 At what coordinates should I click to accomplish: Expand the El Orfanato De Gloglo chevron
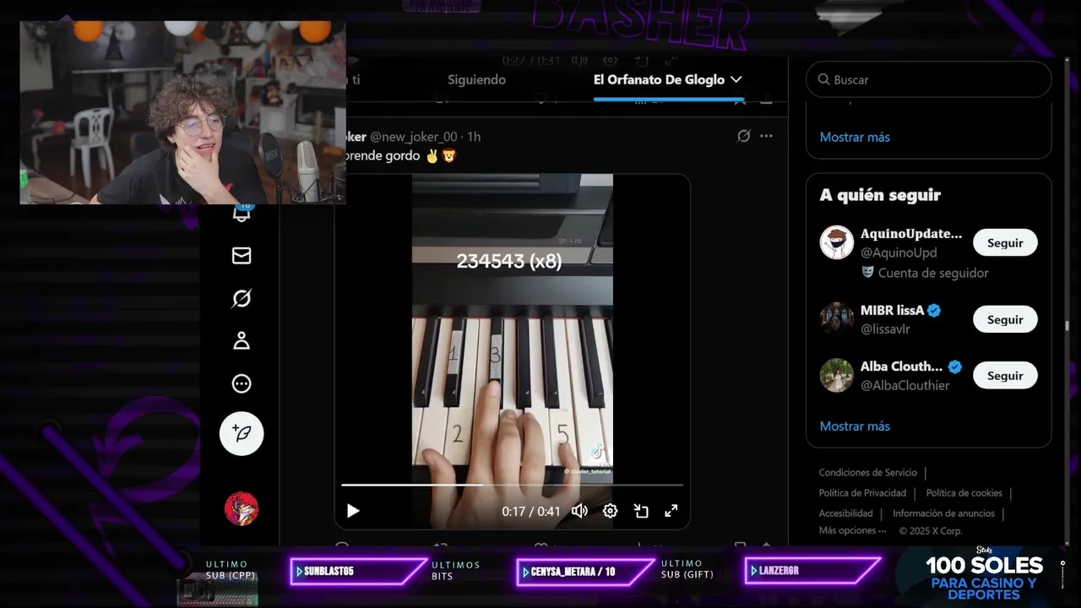[x=736, y=79]
